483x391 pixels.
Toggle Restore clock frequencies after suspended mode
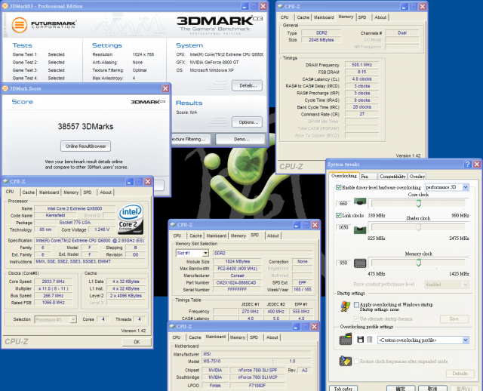(x=356, y=361)
